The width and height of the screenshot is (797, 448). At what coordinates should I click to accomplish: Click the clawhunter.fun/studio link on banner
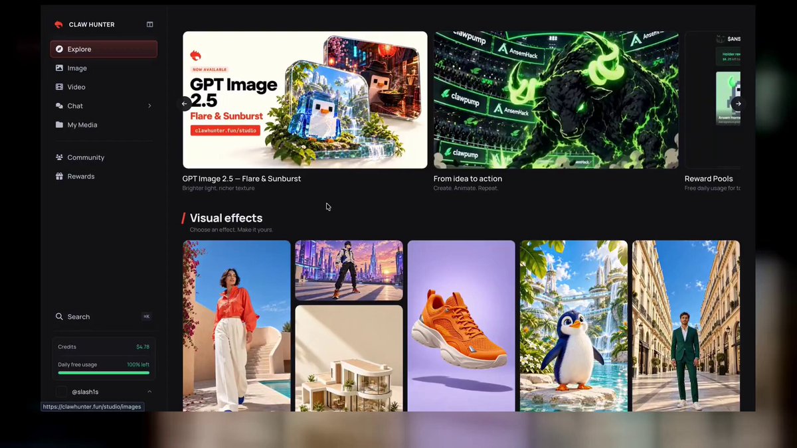(226, 130)
